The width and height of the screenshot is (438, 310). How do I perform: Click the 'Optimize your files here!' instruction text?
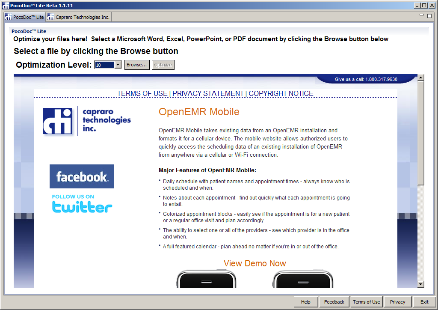[201, 39]
